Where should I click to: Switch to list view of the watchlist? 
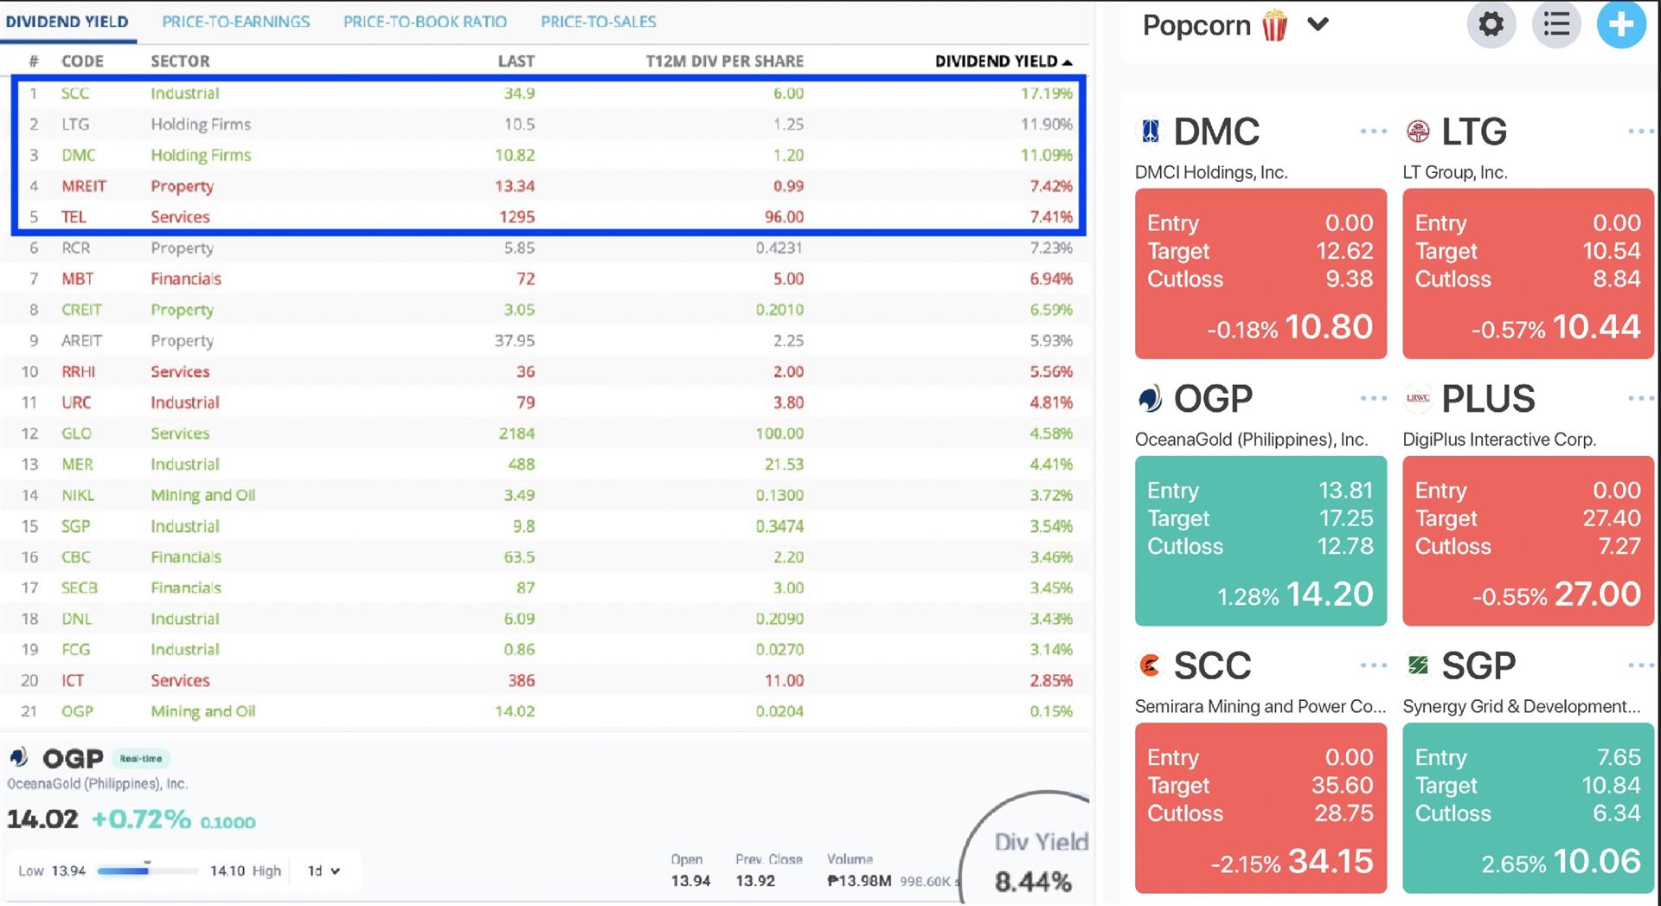1555,24
